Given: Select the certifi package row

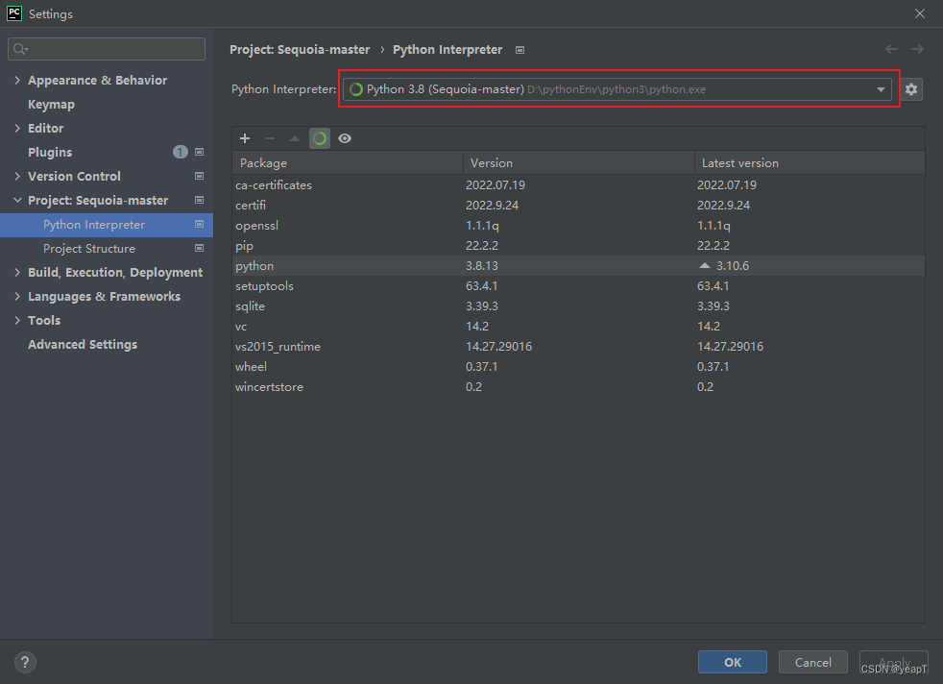Looking at the screenshot, I should 578,206.
